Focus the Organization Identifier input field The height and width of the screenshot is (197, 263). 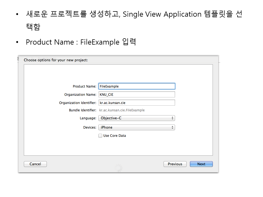click(136, 103)
